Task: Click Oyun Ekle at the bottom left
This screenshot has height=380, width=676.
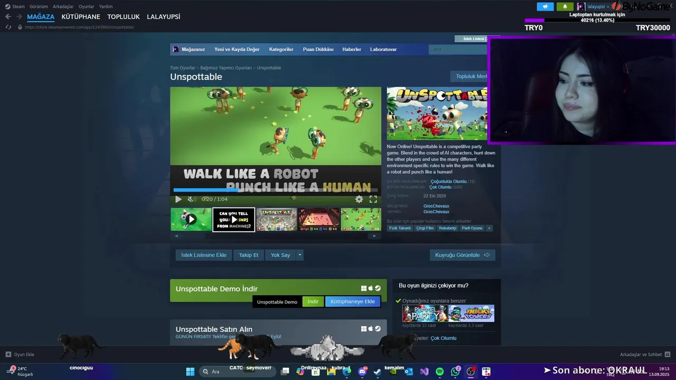Action: click(20, 355)
